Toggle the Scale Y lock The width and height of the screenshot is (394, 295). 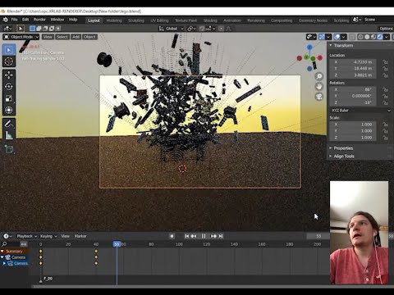(386, 131)
